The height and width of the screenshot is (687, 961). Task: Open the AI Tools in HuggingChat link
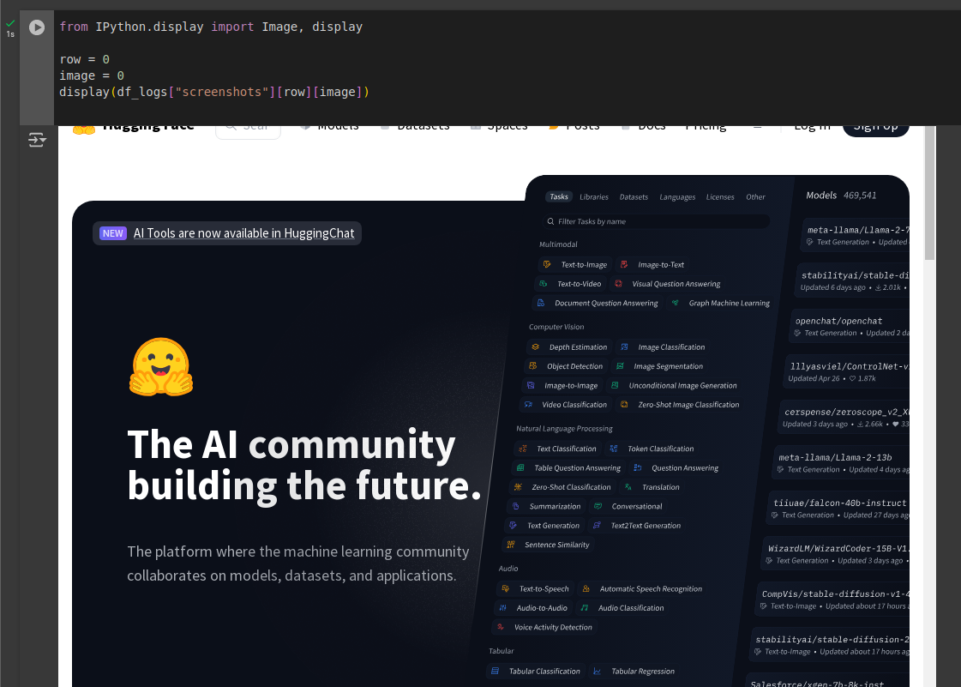coord(244,233)
